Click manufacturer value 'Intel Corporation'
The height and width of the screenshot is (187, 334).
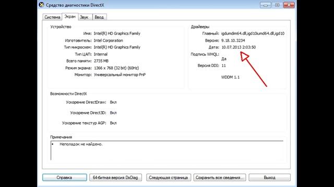108,41
